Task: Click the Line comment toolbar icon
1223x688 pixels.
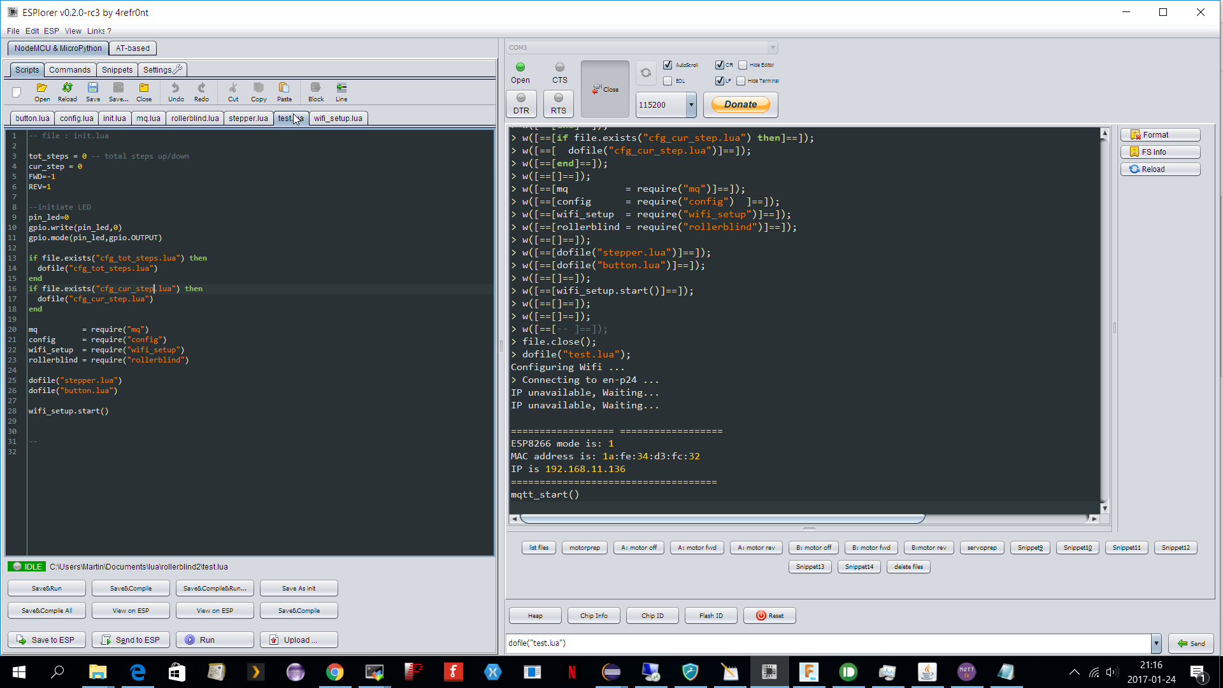Action: pyautogui.click(x=341, y=92)
